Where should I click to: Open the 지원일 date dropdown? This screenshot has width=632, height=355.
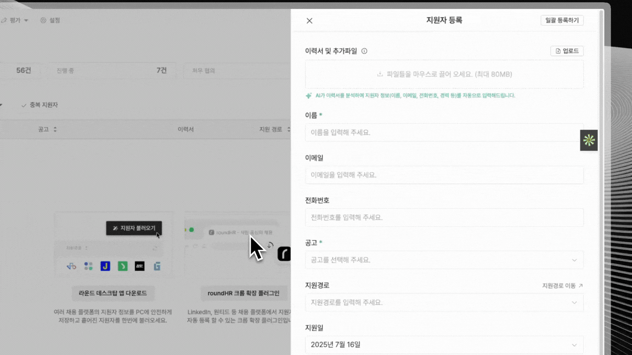pyautogui.click(x=444, y=345)
